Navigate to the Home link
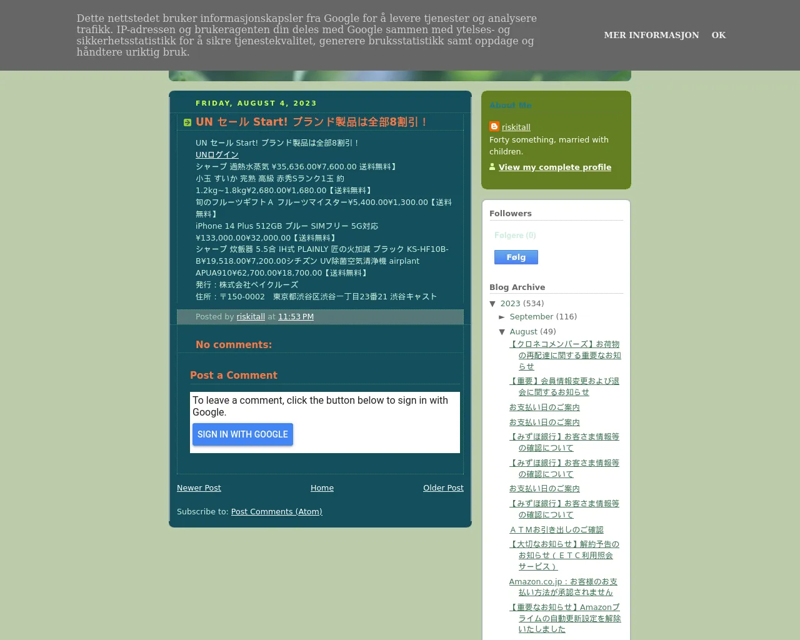Image resolution: width=800 pixels, height=640 pixels. coord(322,488)
